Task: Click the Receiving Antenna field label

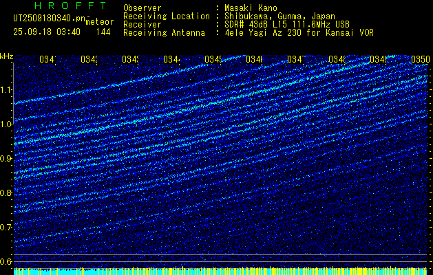Action: [x=164, y=32]
